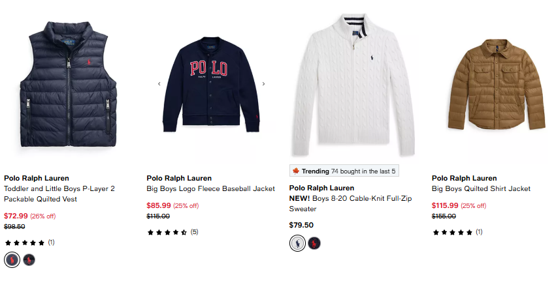Viewport: 556px width, 281px height.
Task: Pick navy swatch for Cable-Knit Sweater
Action: click(x=314, y=243)
